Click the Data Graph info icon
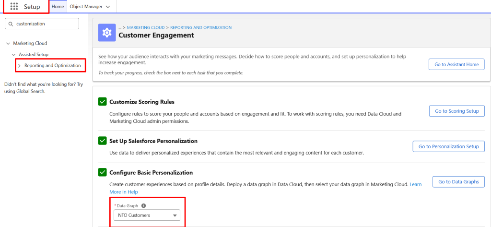491x227 pixels. (x=143, y=206)
